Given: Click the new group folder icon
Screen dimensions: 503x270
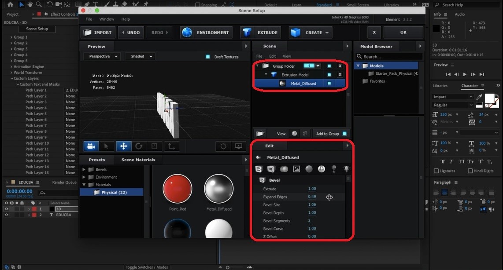Looking at the screenshot, I should (x=260, y=134).
